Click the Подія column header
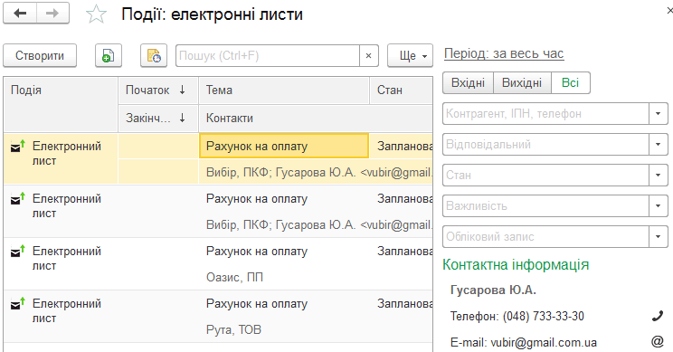673x352 pixels. [x=61, y=104]
